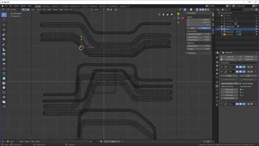Open the Add Modifier dropdown
Image resolution: width=259 pixels, height=146 pixels.
click(x=238, y=63)
